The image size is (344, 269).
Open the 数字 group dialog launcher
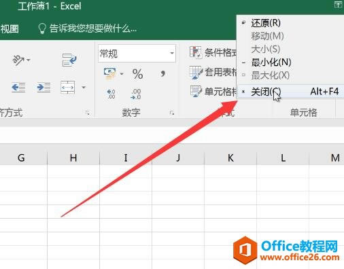click(172, 113)
